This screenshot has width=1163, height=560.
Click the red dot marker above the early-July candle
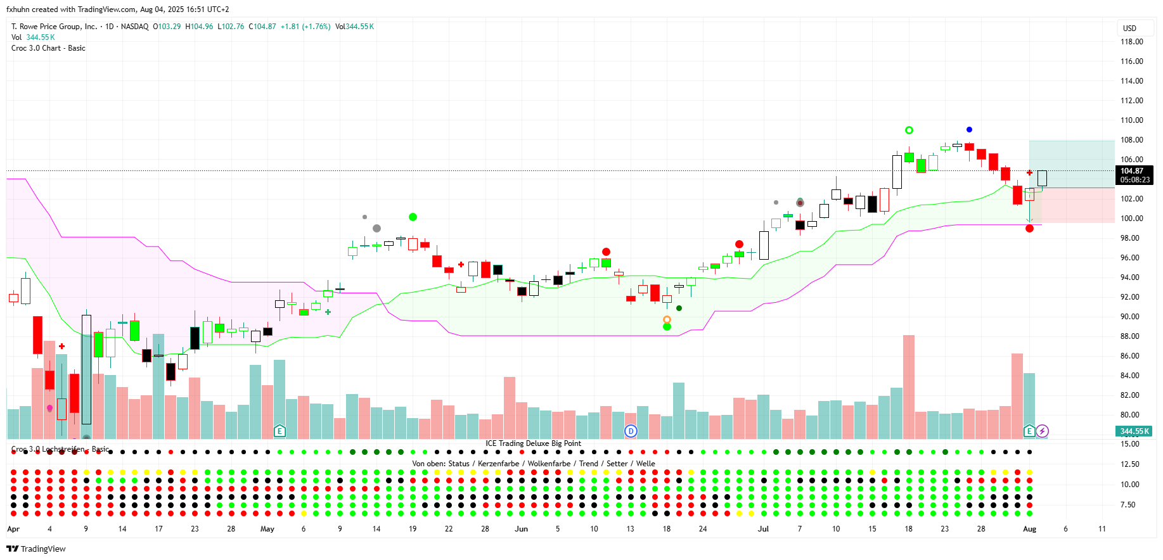coord(739,244)
